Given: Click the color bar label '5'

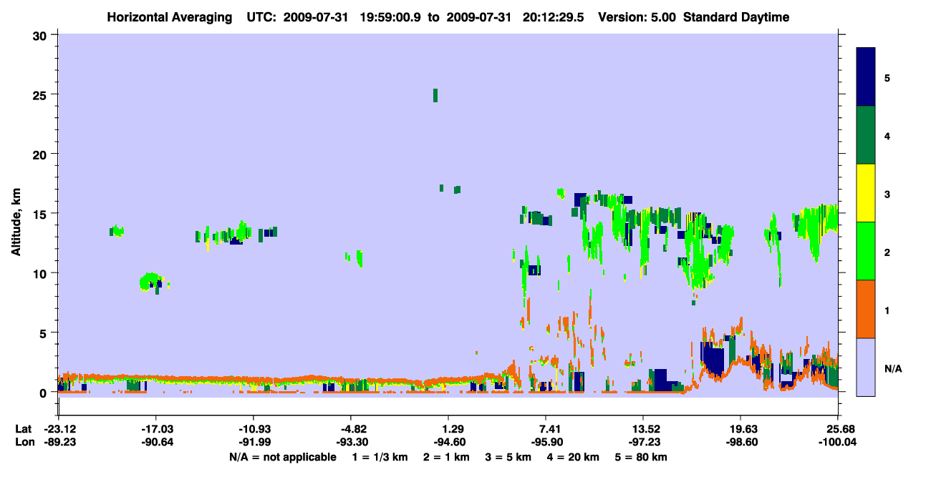Looking at the screenshot, I should (887, 77).
